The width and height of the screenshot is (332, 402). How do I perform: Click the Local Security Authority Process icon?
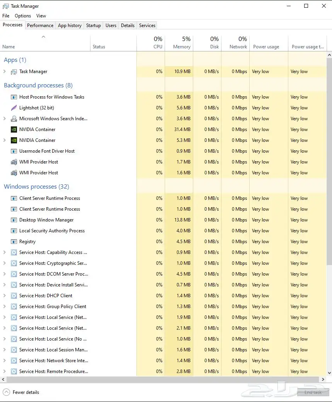[x=14, y=231]
